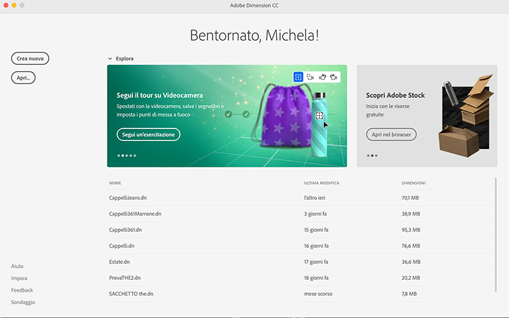Click the 36,6 MB size cell
This screenshot has width=509, height=318.
point(411,261)
